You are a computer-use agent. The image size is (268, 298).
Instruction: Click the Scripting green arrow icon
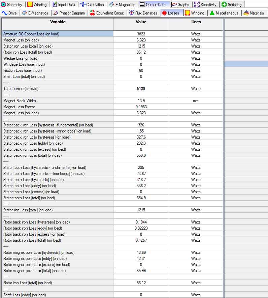click(x=224, y=4)
